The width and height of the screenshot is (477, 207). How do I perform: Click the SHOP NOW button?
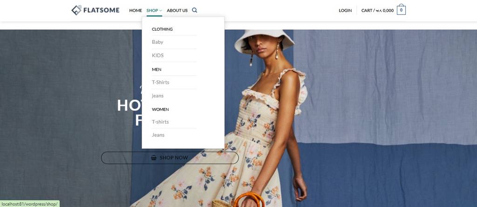(170, 158)
